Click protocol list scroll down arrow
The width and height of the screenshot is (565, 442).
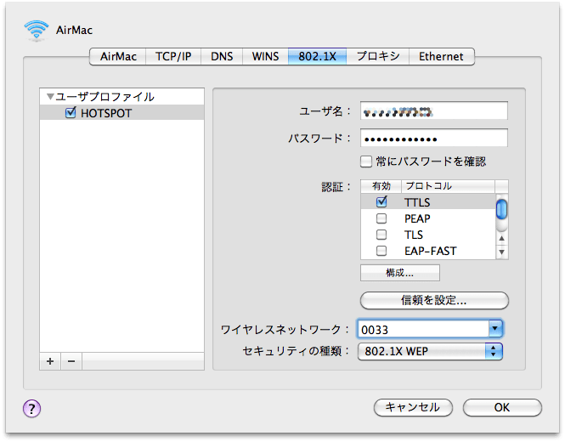pos(501,252)
